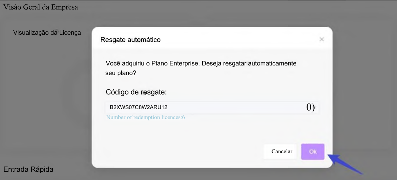Click the 'seu plano?' line of text
397x180 pixels.
point(118,72)
